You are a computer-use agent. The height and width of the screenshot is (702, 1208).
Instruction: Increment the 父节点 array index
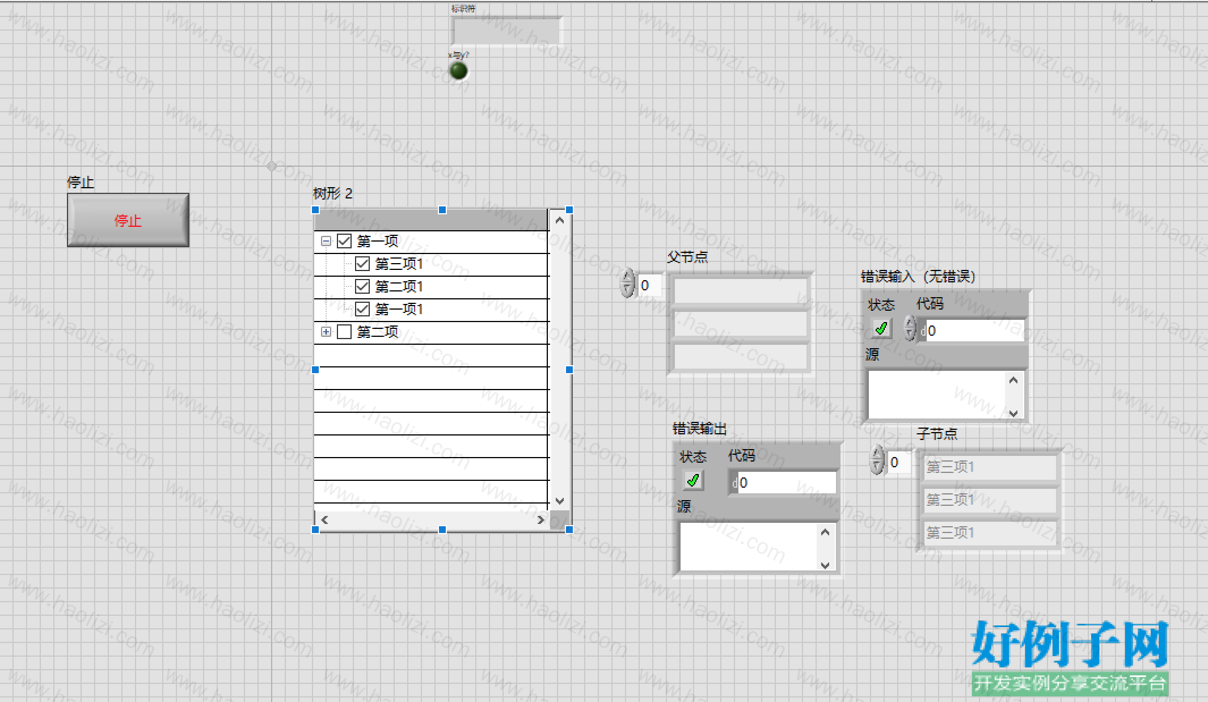point(627,277)
